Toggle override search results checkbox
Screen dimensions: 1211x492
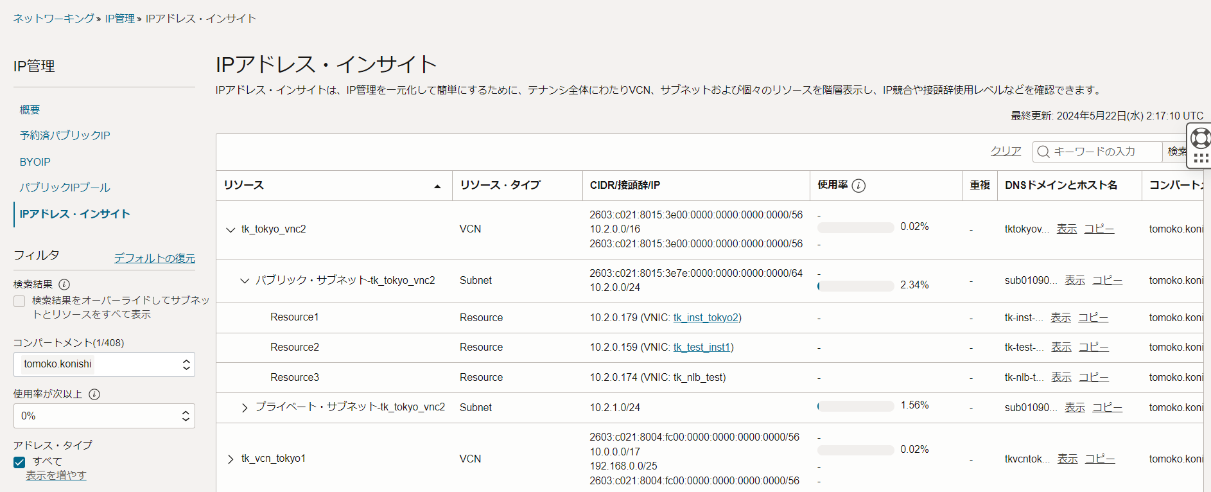click(x=19, y=301)
